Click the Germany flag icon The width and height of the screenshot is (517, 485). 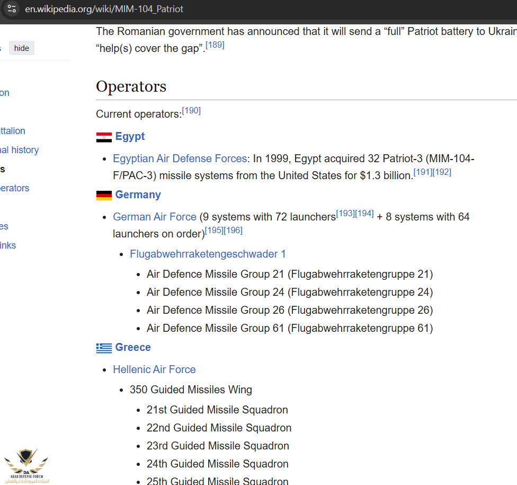click(x=104, y=196)
